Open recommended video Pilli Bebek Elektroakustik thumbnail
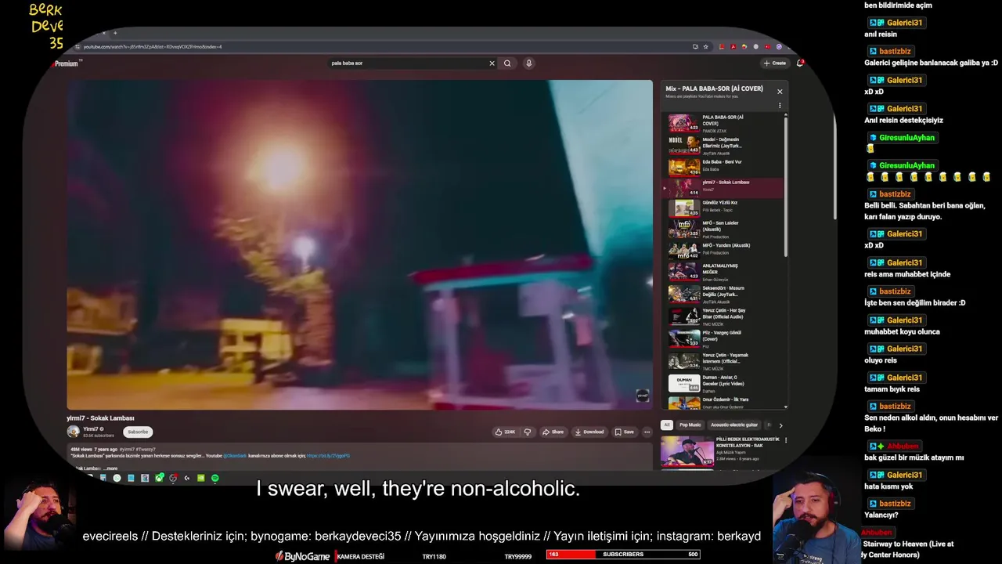 [687, 451]
